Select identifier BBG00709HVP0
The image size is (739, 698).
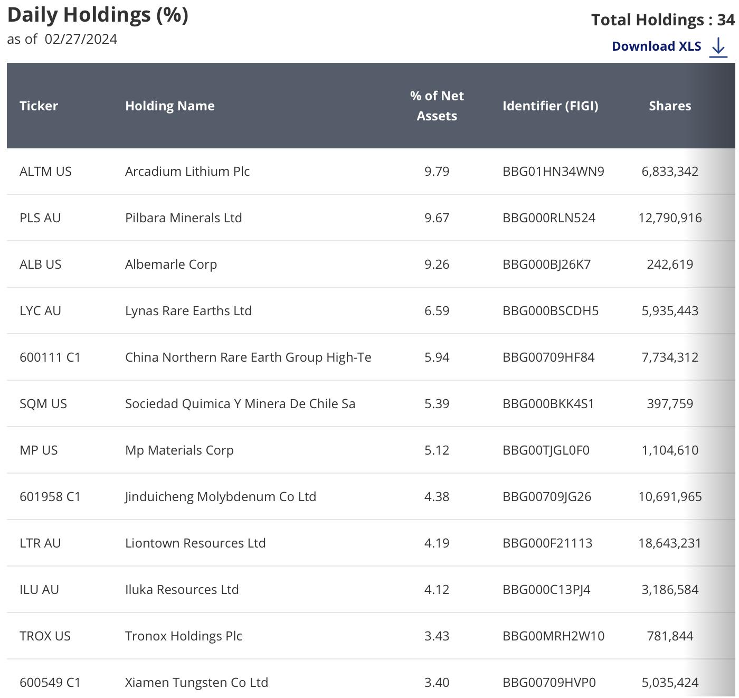[x=549, y=682]
